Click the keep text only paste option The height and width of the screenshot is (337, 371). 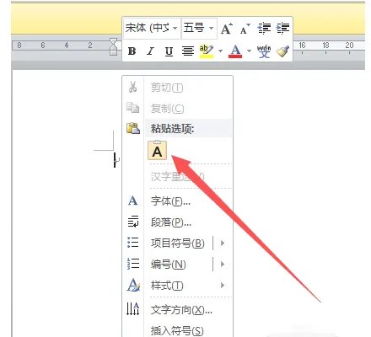coord(157,151)
